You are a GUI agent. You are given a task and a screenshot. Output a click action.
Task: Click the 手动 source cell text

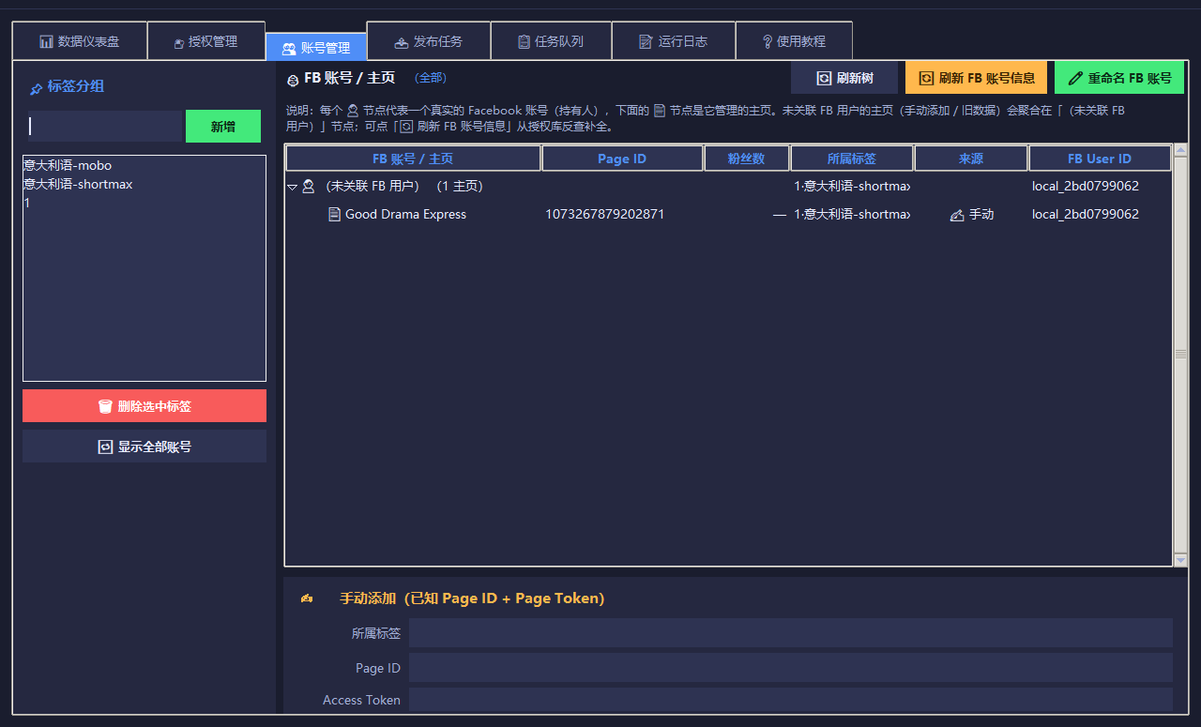(x=981, y=215)
